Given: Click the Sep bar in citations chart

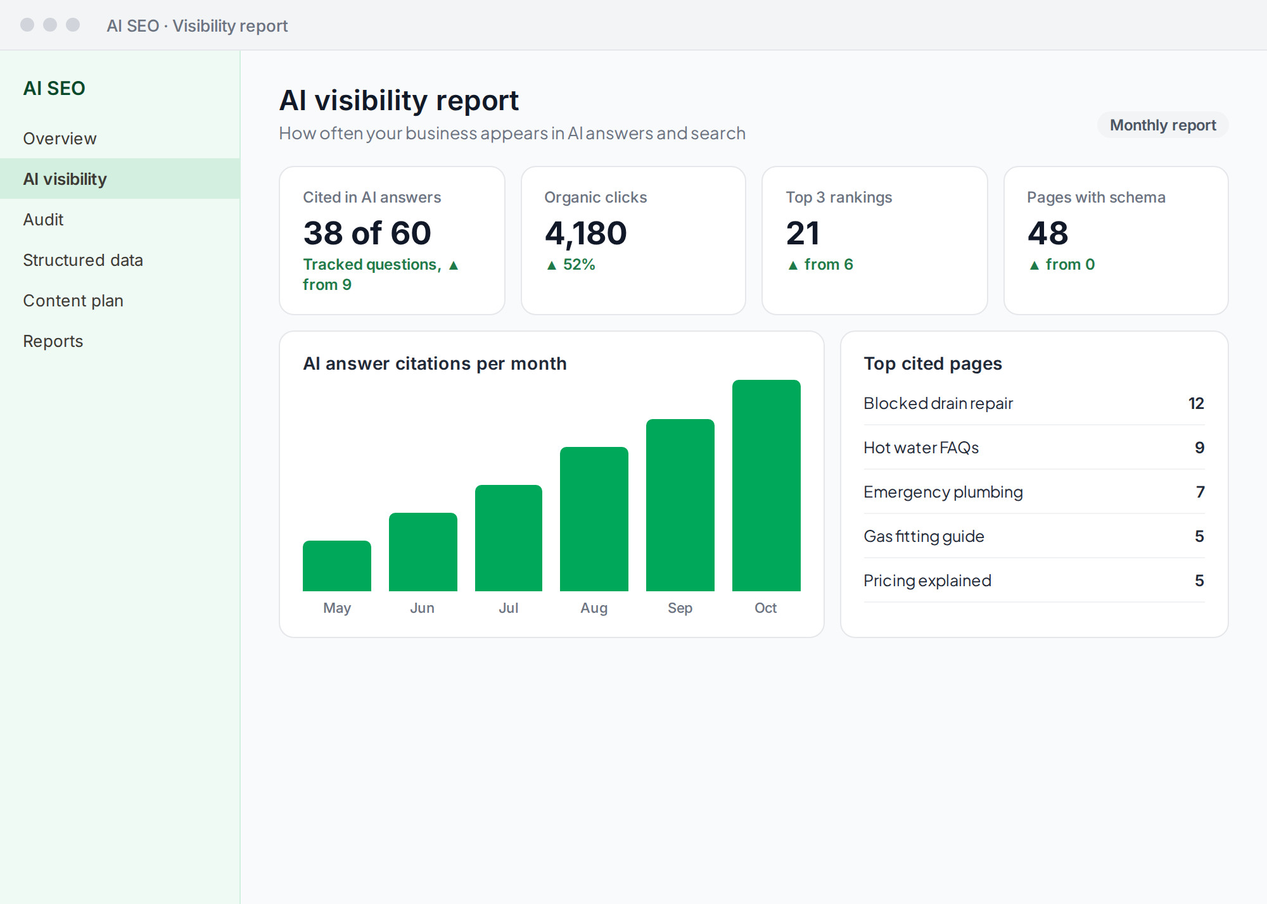Looking at the screenshot, I should (x=680, y=505).
